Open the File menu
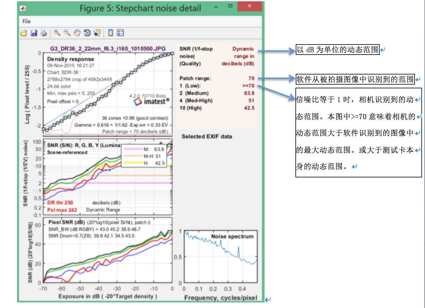This screenshot has height=308, width=425. [26, 21]
